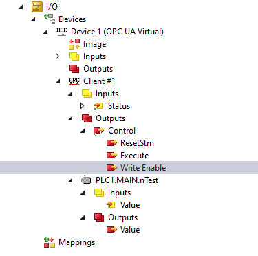This screenshot has width=258, height=256.
Task: Select the Client #1 OPC icon
Action: click(x=74, y=81)
